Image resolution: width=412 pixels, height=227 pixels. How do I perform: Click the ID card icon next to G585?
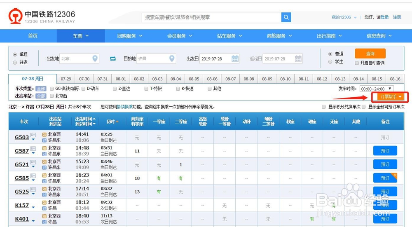pos(33,176)
